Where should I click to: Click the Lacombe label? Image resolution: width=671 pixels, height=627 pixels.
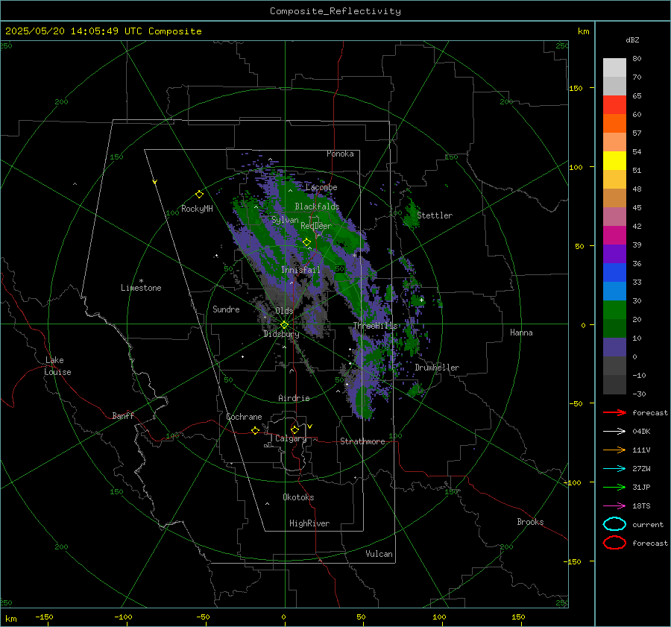click(x=321, y=187)
